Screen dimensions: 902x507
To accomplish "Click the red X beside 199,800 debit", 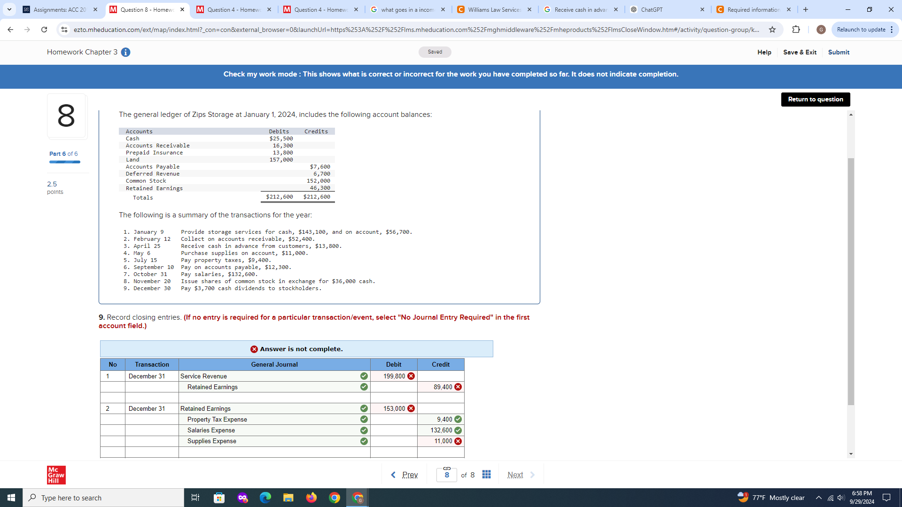I will [x=411, y=376].
